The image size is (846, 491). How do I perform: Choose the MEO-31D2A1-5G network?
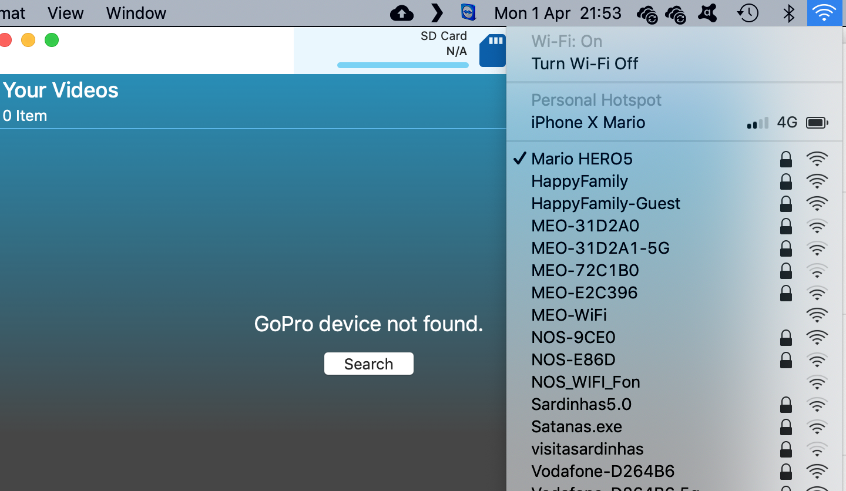point(674,248)
